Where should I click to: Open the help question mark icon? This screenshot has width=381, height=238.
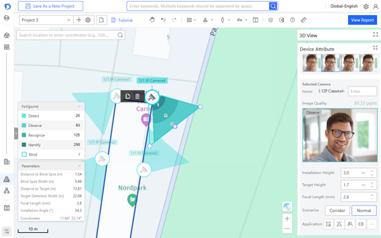click(293, 20)
